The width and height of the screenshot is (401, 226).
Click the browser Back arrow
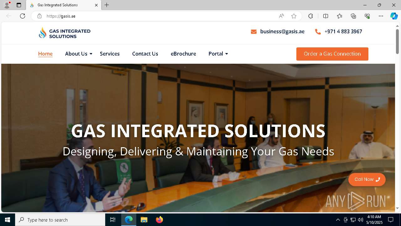pyautogui.click(x=9, y=16)
